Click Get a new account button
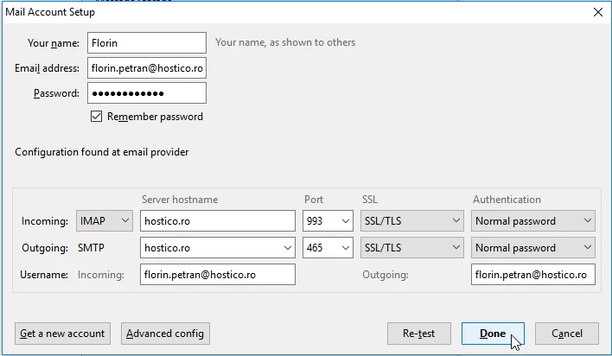This screenshot has width=612, height=356. tap(62, 333)
